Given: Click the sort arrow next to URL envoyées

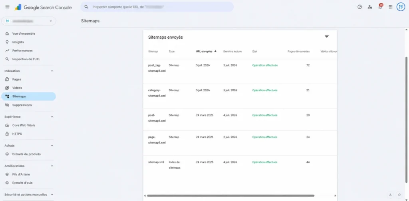Looking at the screenshot, I should [x=215, y=51].
